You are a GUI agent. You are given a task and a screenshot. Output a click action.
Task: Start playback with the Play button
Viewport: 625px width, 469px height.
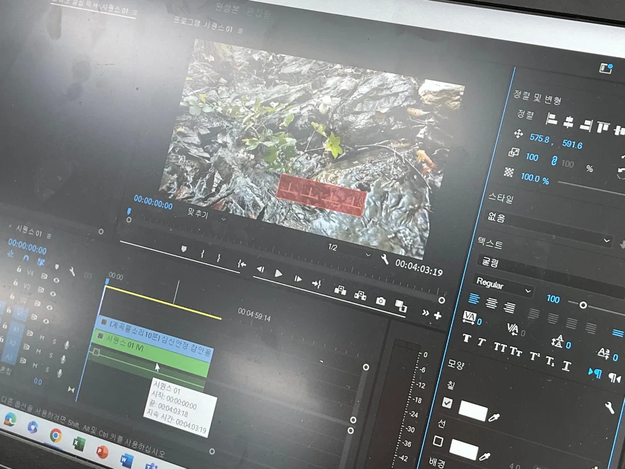(279, 273)
